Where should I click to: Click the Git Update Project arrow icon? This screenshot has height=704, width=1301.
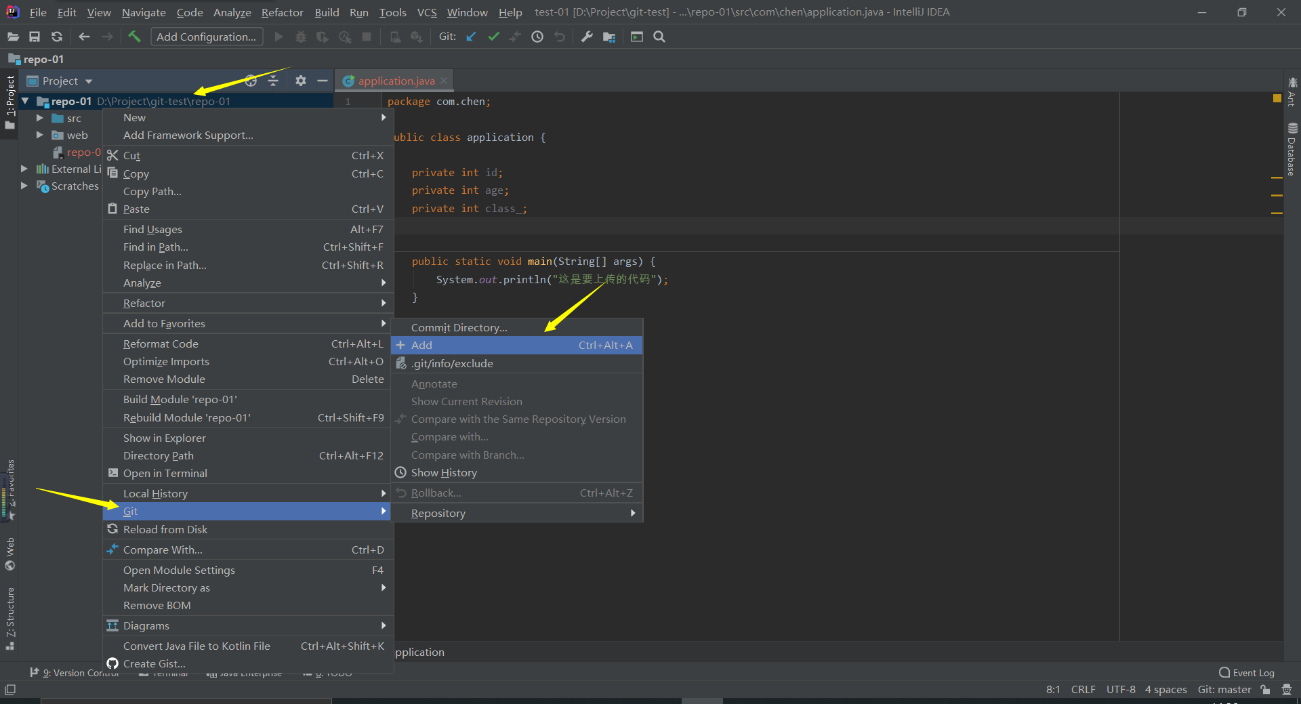click(471, 37)
